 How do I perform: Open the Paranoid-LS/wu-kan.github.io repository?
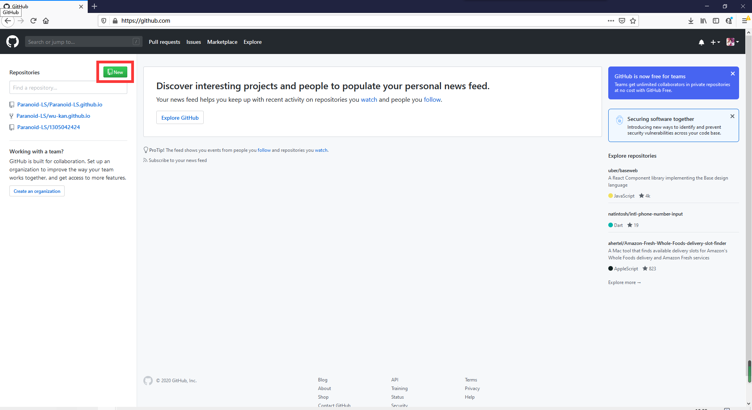tap(53, 116)
